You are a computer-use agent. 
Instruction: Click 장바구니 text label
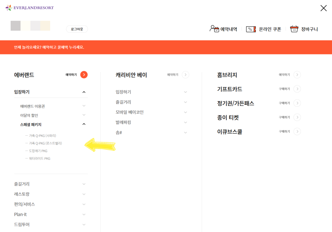(309, 29)
